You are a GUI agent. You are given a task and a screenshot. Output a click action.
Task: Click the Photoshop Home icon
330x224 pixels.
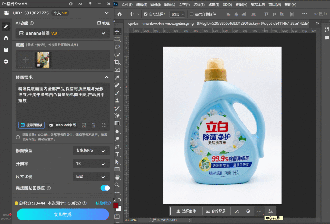tap(120, 14)
